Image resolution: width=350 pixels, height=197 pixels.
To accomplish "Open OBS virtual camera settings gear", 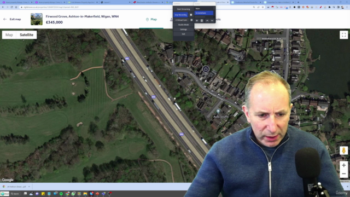I will coord(191,20).
